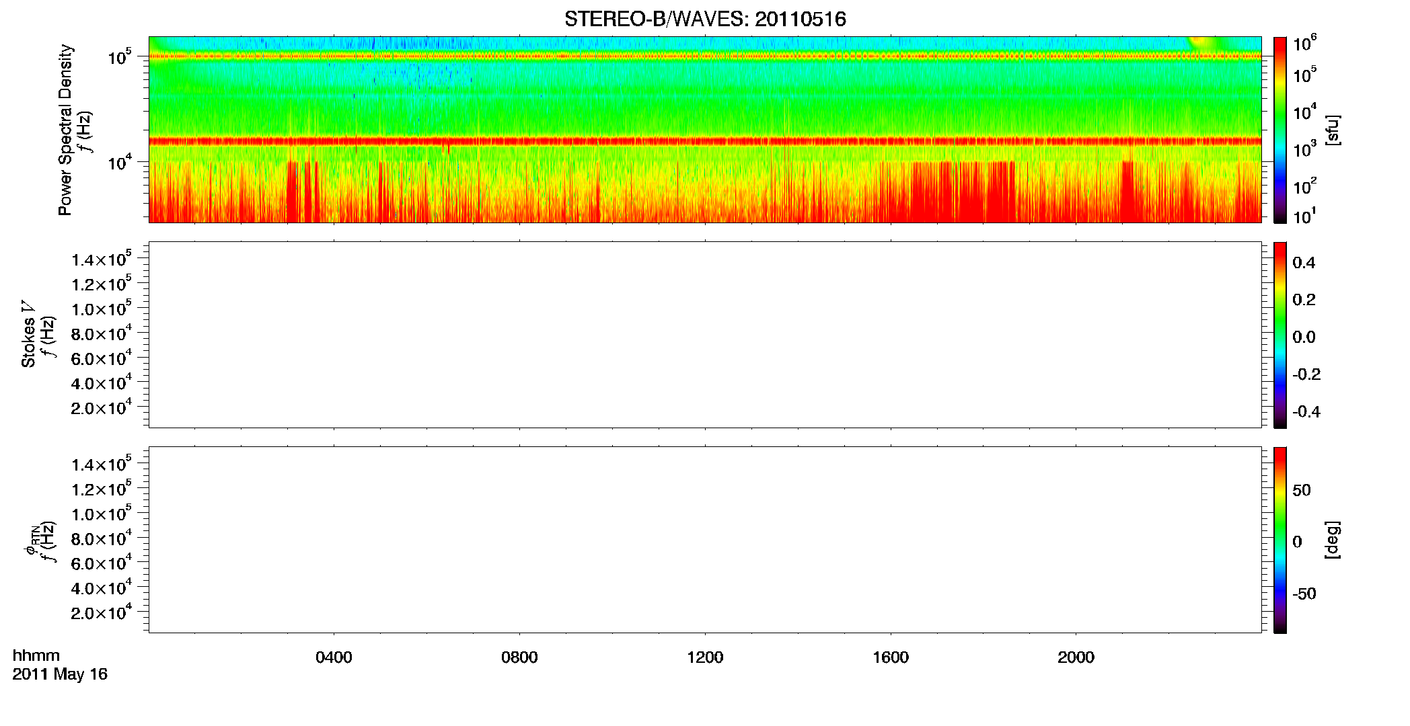Click the 2011 May 16 date label
The width and height of the screenshot is (1410, 726).
pyautogui.click(x=60, y=674)
